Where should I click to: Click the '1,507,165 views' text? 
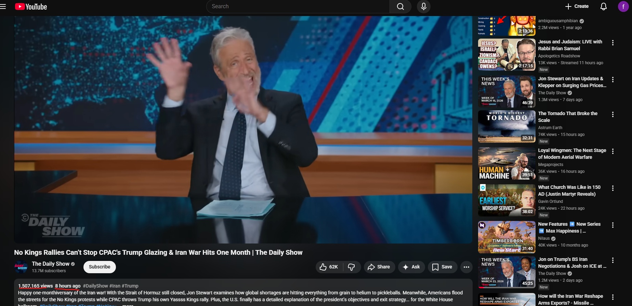coord(36,286)
